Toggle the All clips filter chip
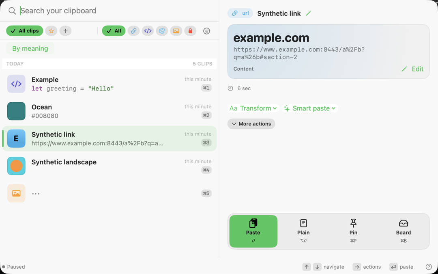This screenshot has width=438, height=274. pos(25,31)
